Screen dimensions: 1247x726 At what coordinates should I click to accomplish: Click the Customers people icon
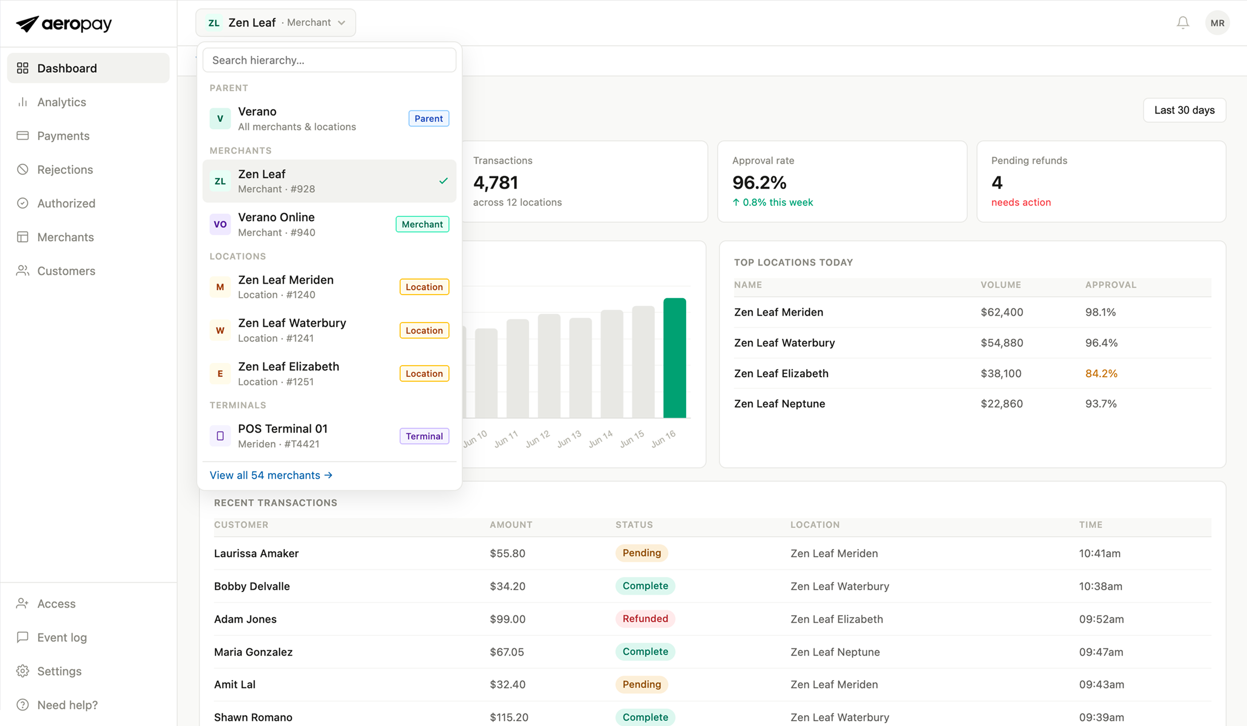[23, 271]
